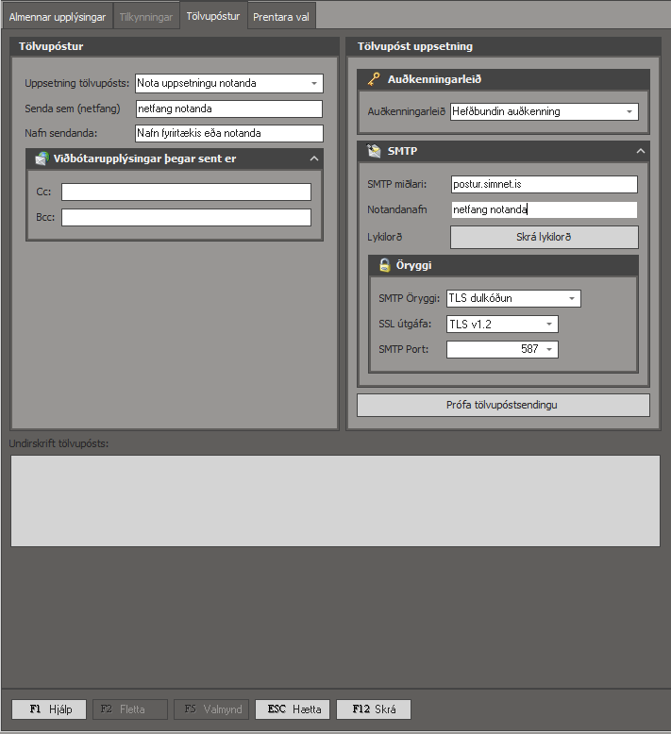Viewport: 671px width, 734px height.
Task: Open the SMTP Port dropdown
Action: tap(549, 350)
